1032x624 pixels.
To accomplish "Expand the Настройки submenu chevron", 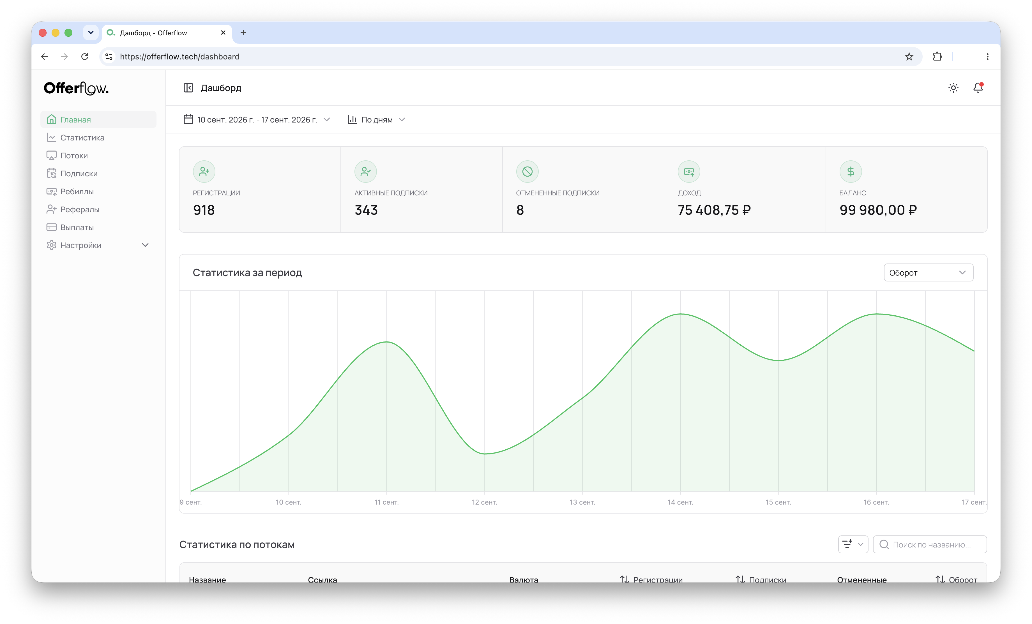I will (145, 245).
